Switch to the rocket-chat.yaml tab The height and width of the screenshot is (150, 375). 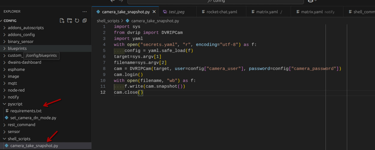pyautogui.click(x=222, y=12)
